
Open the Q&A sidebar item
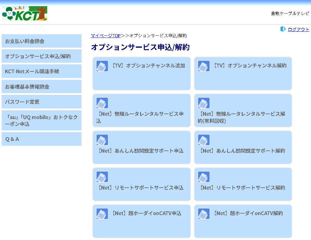(x=42, y=139)
